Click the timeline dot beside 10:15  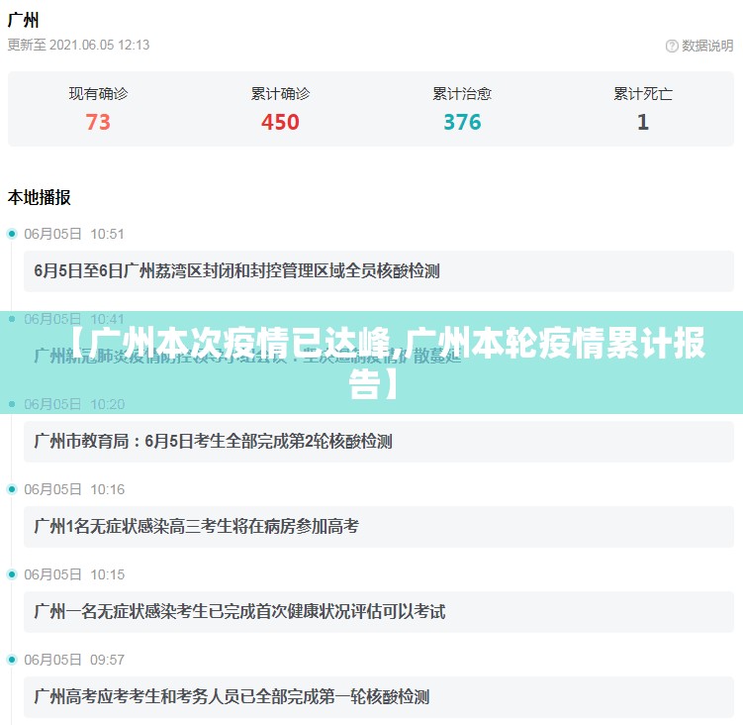coord(12,574)
